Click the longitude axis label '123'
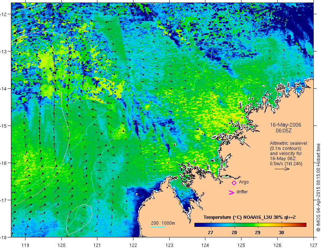The width and height of the screenshot is (321, 248). point(169,245)
